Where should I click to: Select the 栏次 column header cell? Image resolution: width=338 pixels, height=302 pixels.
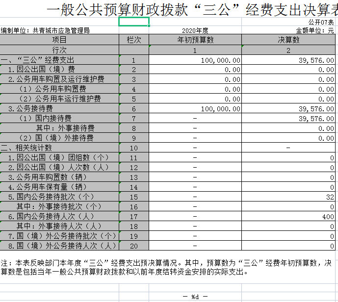tap(134, 40)
